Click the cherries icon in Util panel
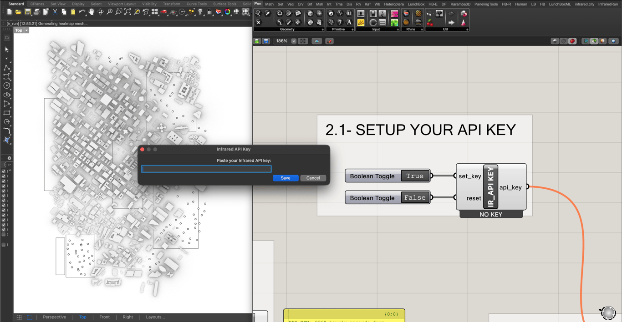 430,22
